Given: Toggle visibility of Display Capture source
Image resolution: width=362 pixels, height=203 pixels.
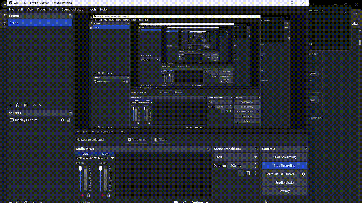Looking at the screenshot, I should tap(63, 120).
